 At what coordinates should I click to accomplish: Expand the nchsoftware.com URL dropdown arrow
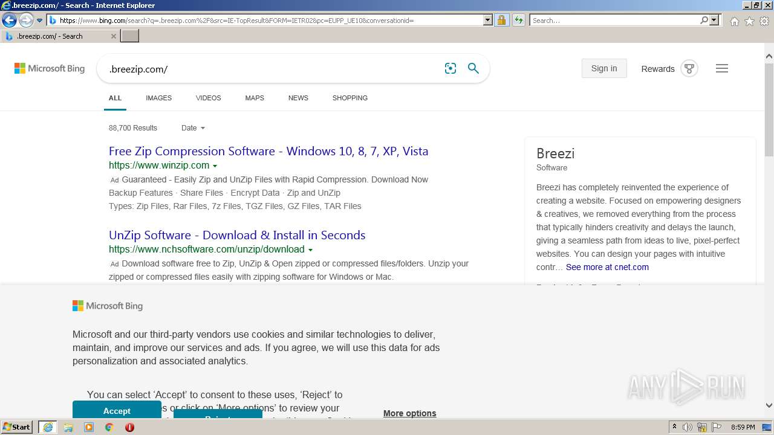[310, 250]
